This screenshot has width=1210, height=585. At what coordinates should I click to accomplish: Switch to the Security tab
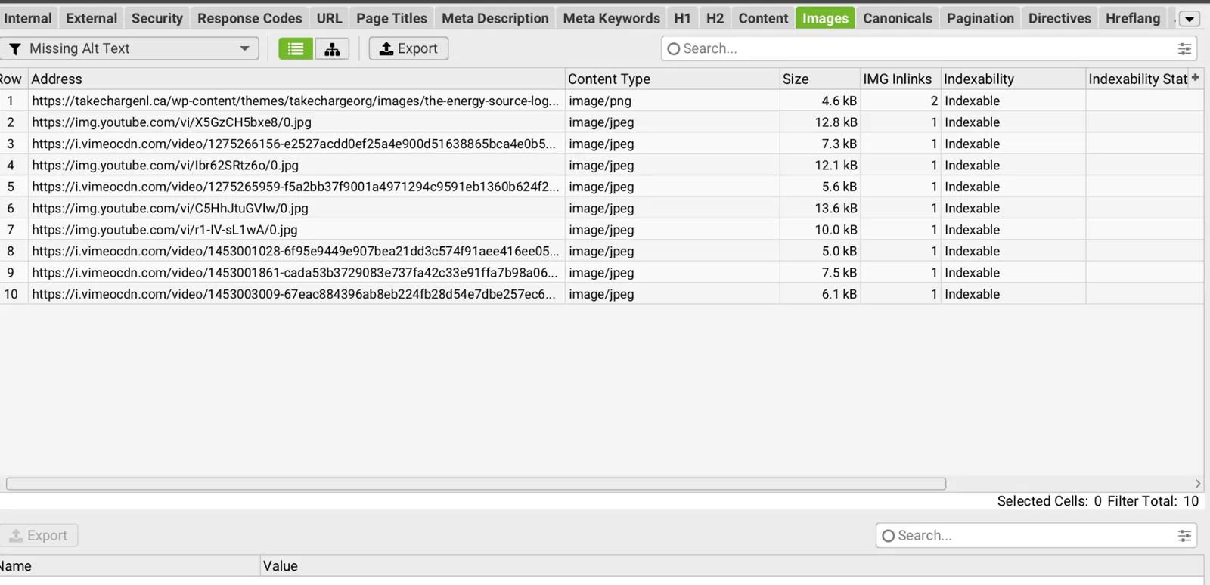coord(157,18)
